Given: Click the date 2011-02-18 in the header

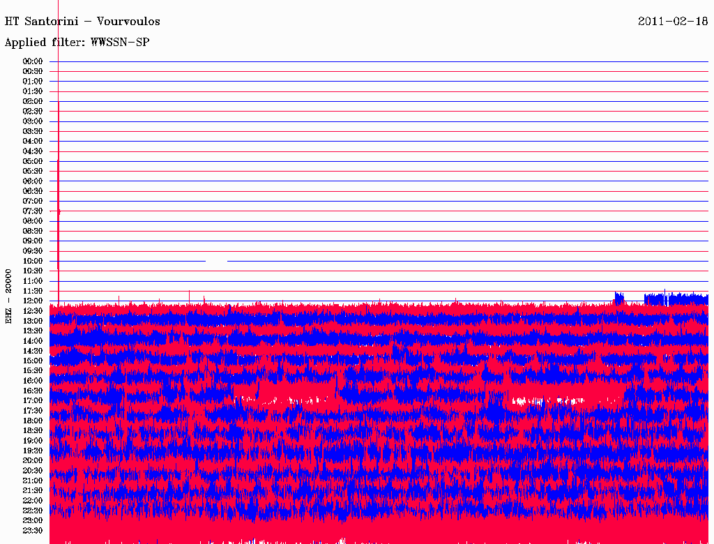Looking at the screenshot, I should point(673,21).
